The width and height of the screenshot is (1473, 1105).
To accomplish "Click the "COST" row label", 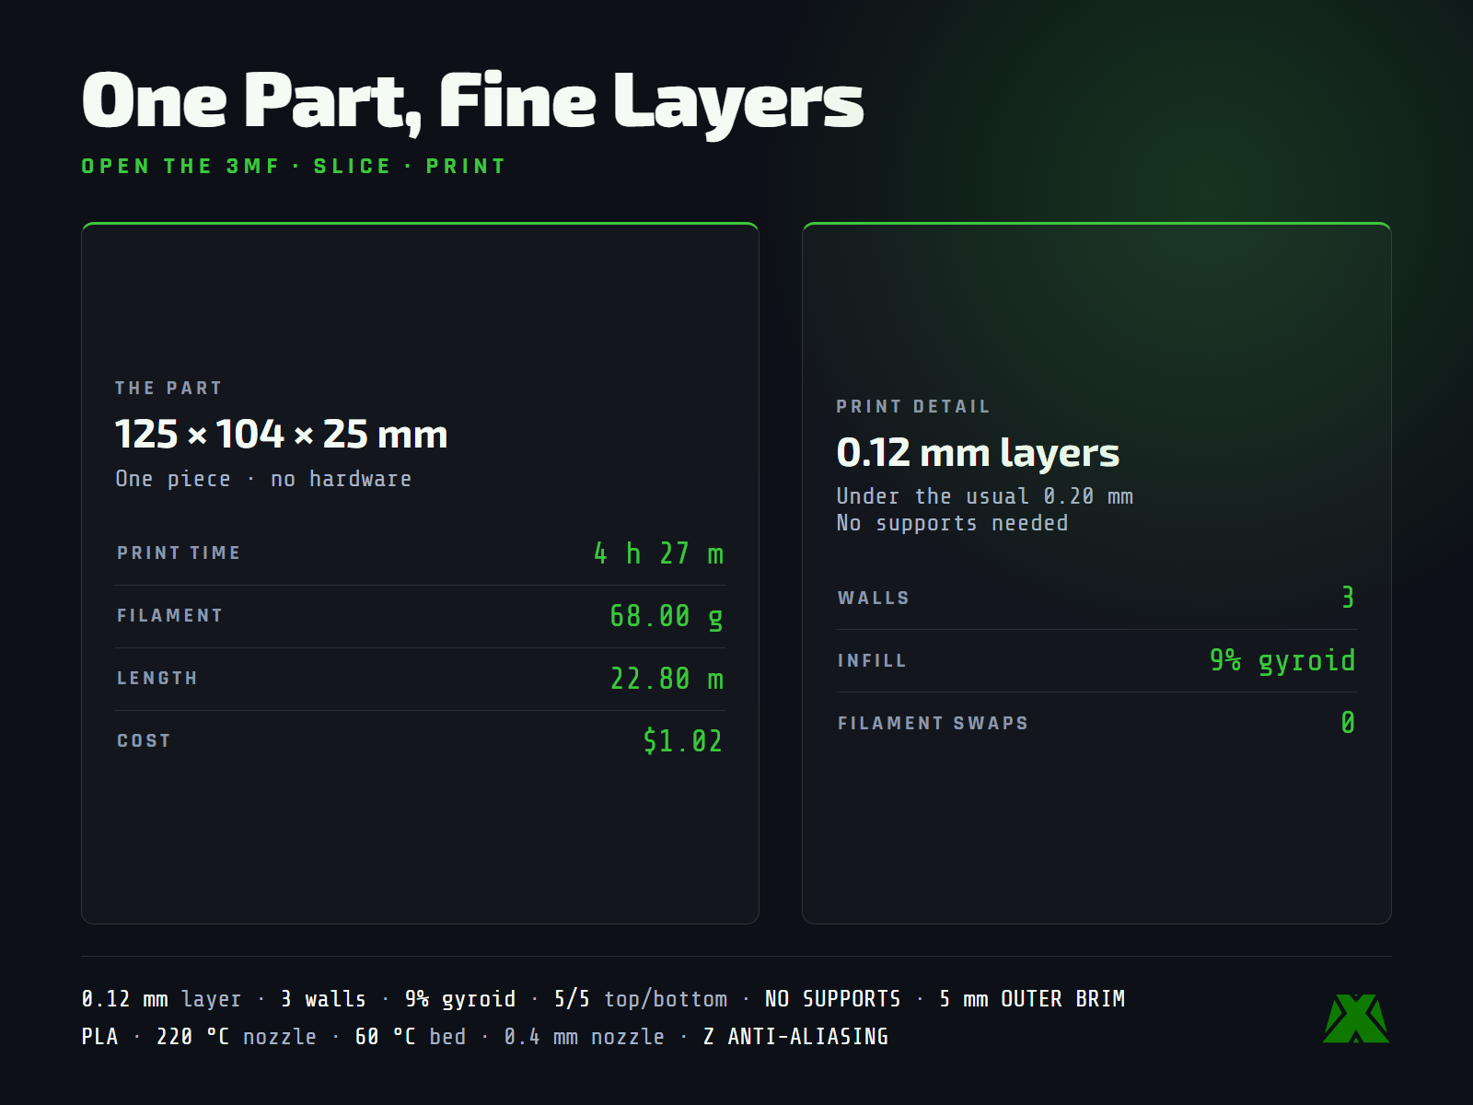I will (144, 741).
